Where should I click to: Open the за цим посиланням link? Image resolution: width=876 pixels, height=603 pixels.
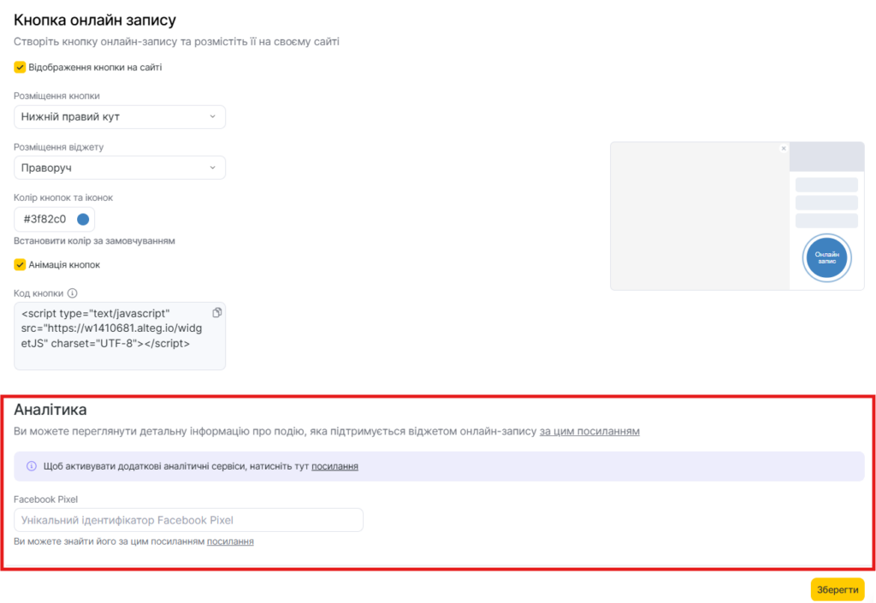click(x=589, y=431)
